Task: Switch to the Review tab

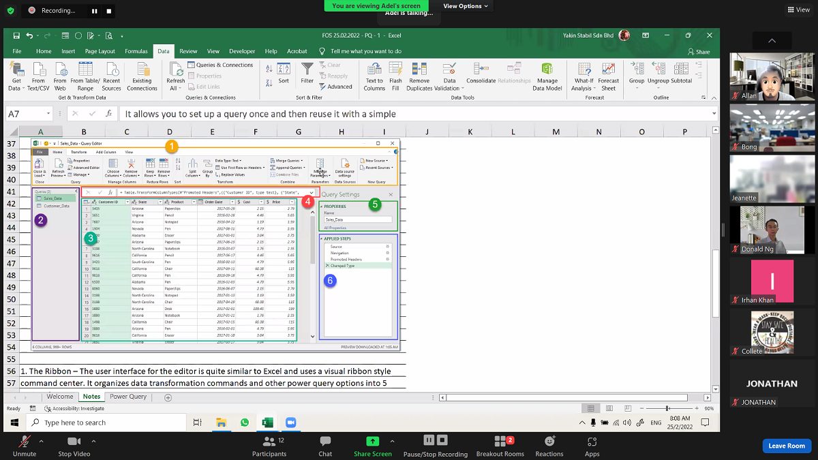Action: click(x=188, y=51)
